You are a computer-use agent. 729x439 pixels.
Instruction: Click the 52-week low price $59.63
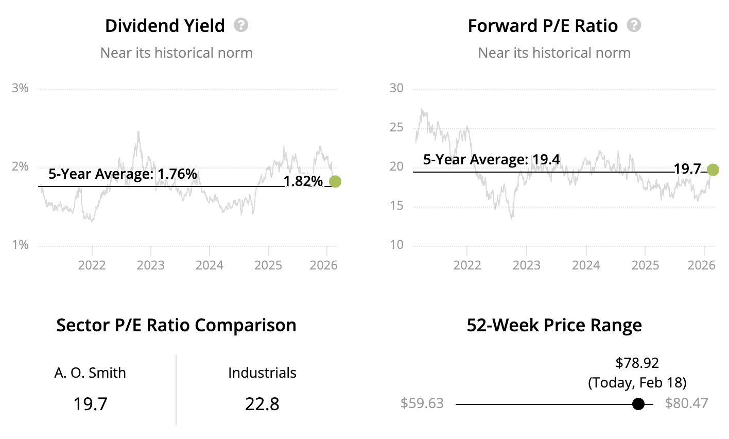coord(422,403)
